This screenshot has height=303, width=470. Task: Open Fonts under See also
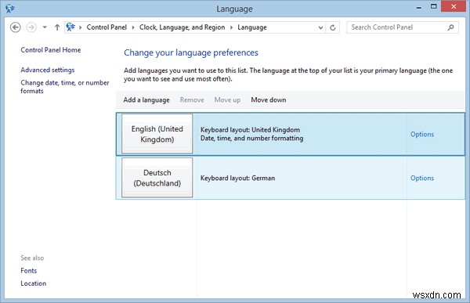coord(28,270)
